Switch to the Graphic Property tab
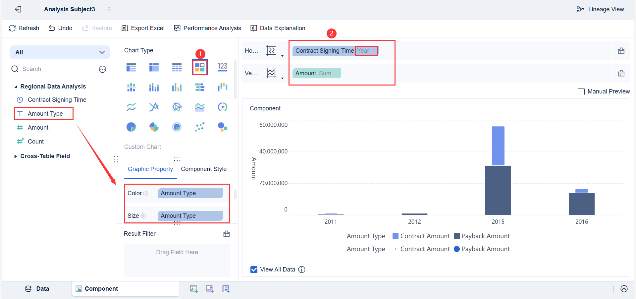Screen dimensions: 636x299 (150, 169)
